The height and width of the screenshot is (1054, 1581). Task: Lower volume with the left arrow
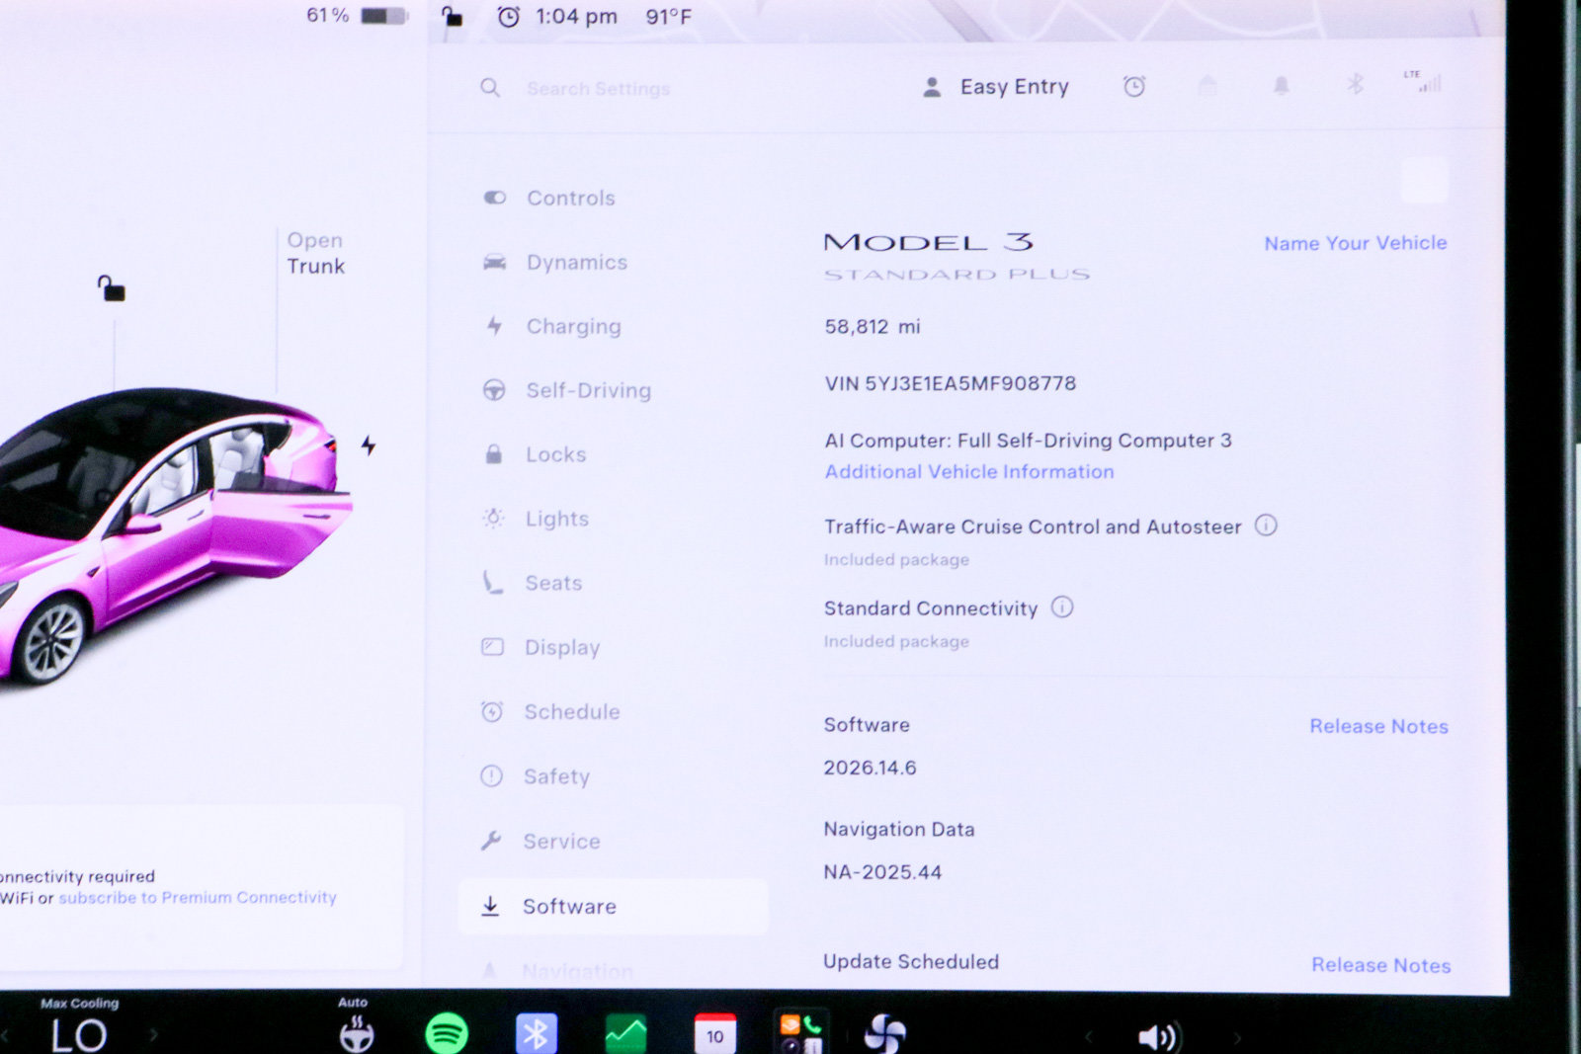[1089, 1037]
